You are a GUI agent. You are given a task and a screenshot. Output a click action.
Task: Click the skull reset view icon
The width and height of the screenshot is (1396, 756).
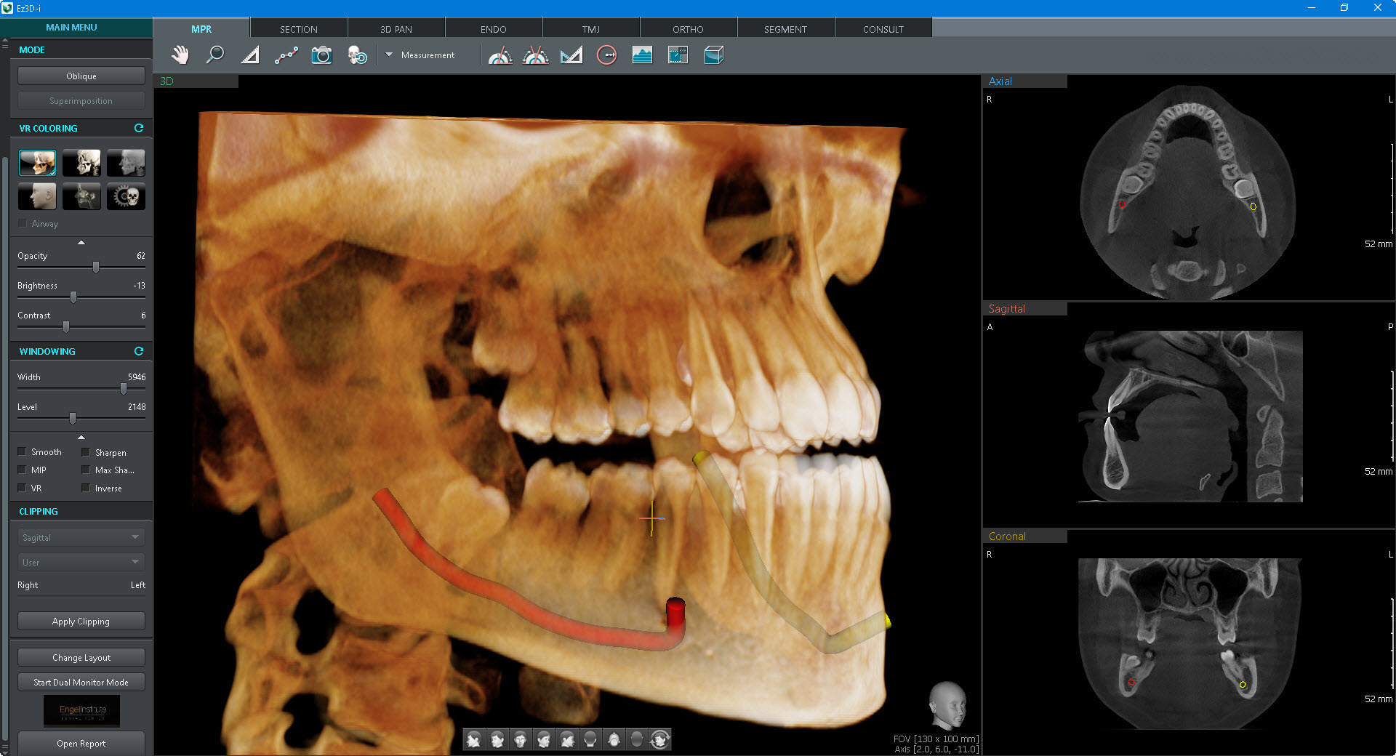pyautogui.click(x=357, y=55)
